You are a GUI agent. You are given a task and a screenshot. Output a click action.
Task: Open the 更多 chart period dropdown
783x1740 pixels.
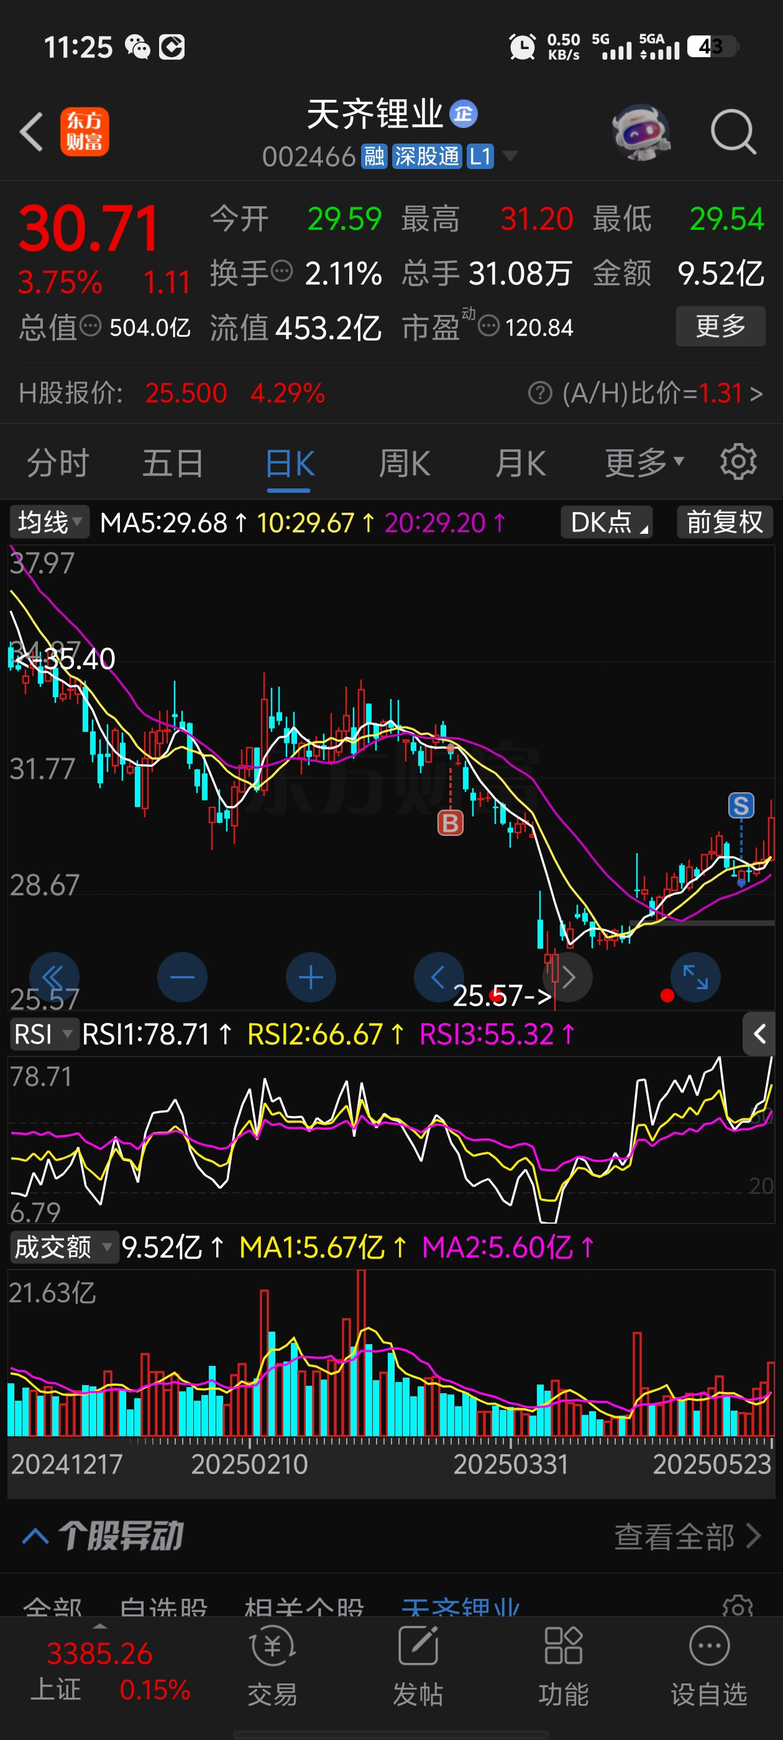644,464
